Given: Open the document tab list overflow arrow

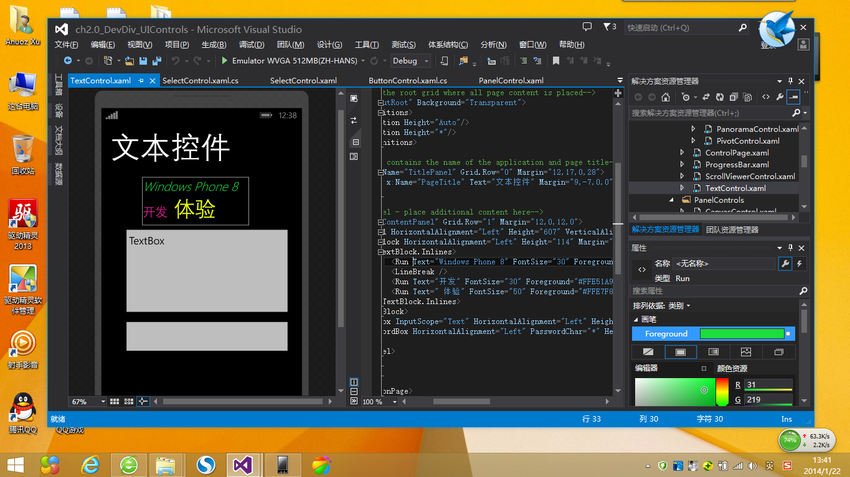Looking at the screenshot, I should pyautogui.click(x=620, y=80).
